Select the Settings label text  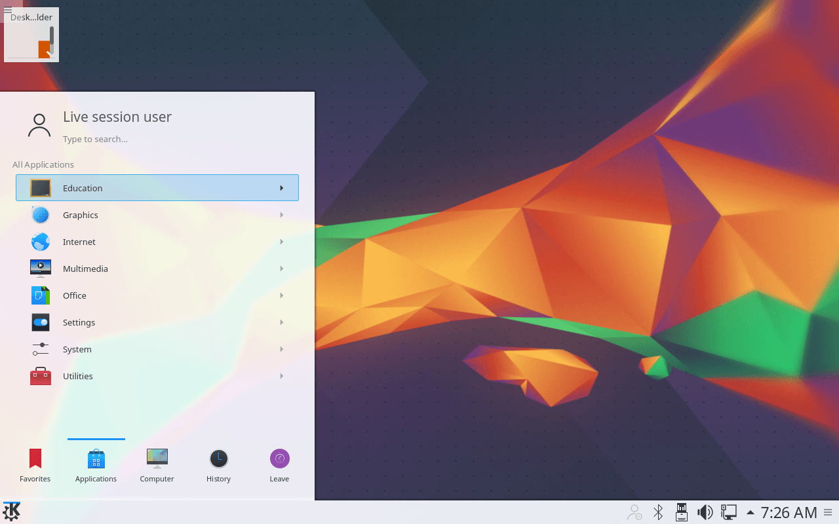click(x=79, y=322)
